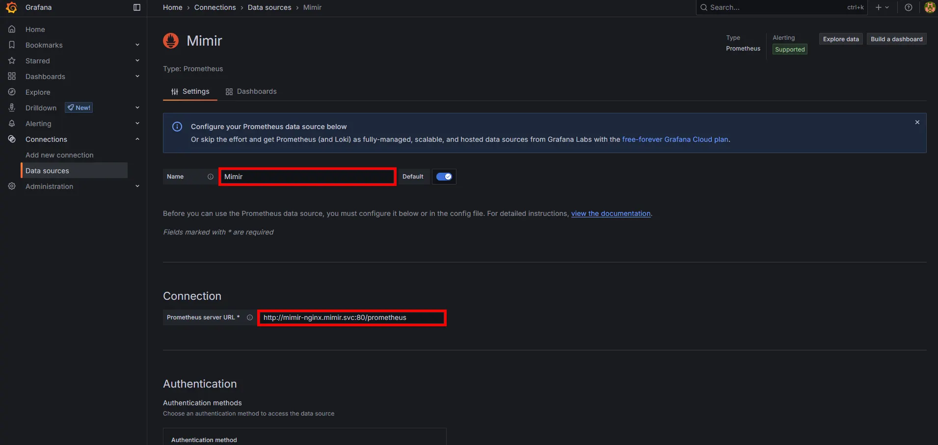
Task: Open Alerting label in the sidebar
Action: coord(38,124)
